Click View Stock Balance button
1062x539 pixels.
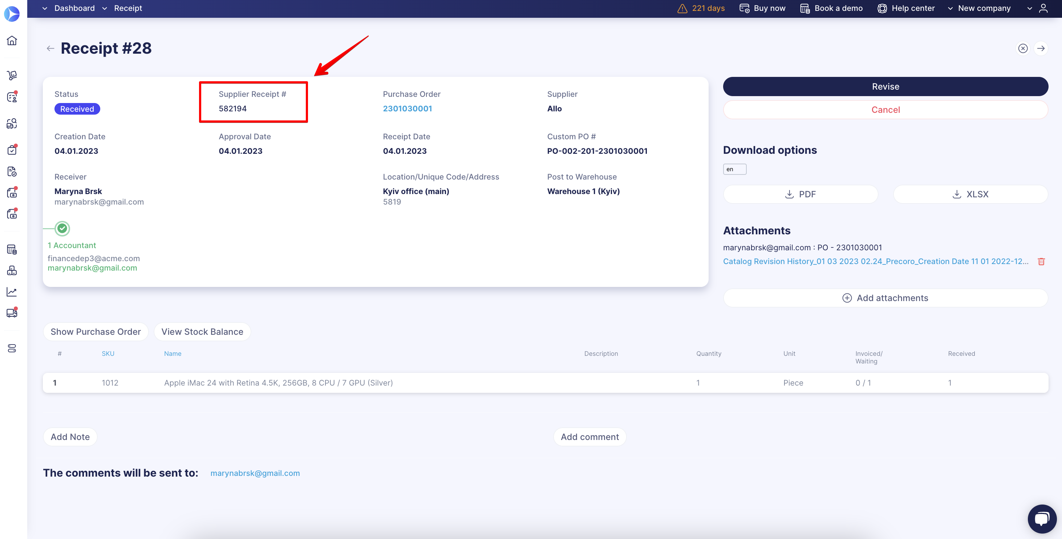point(202,332)
